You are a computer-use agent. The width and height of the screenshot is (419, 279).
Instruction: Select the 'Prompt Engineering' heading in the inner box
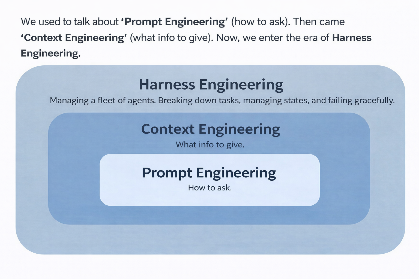[x=209, y=173]
